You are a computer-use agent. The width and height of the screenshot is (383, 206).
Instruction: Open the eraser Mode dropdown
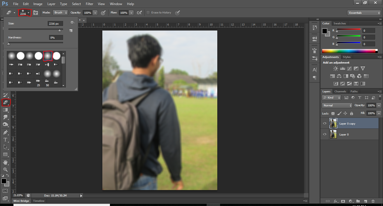coord(60,13)
